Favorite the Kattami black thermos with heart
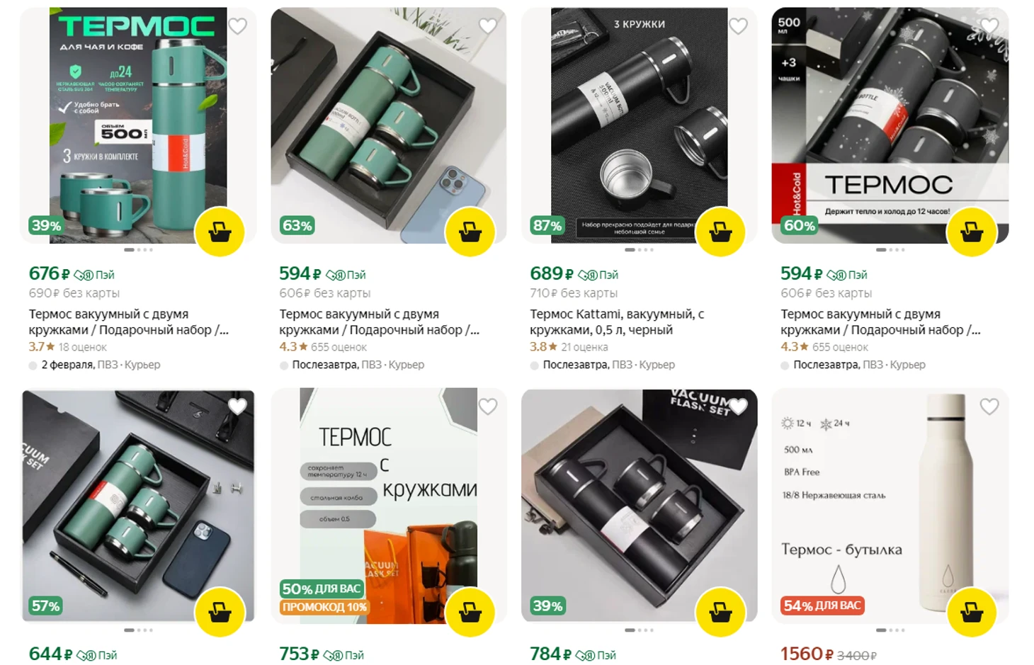This screenshot has height=665, width=1034. click(739, 26)
